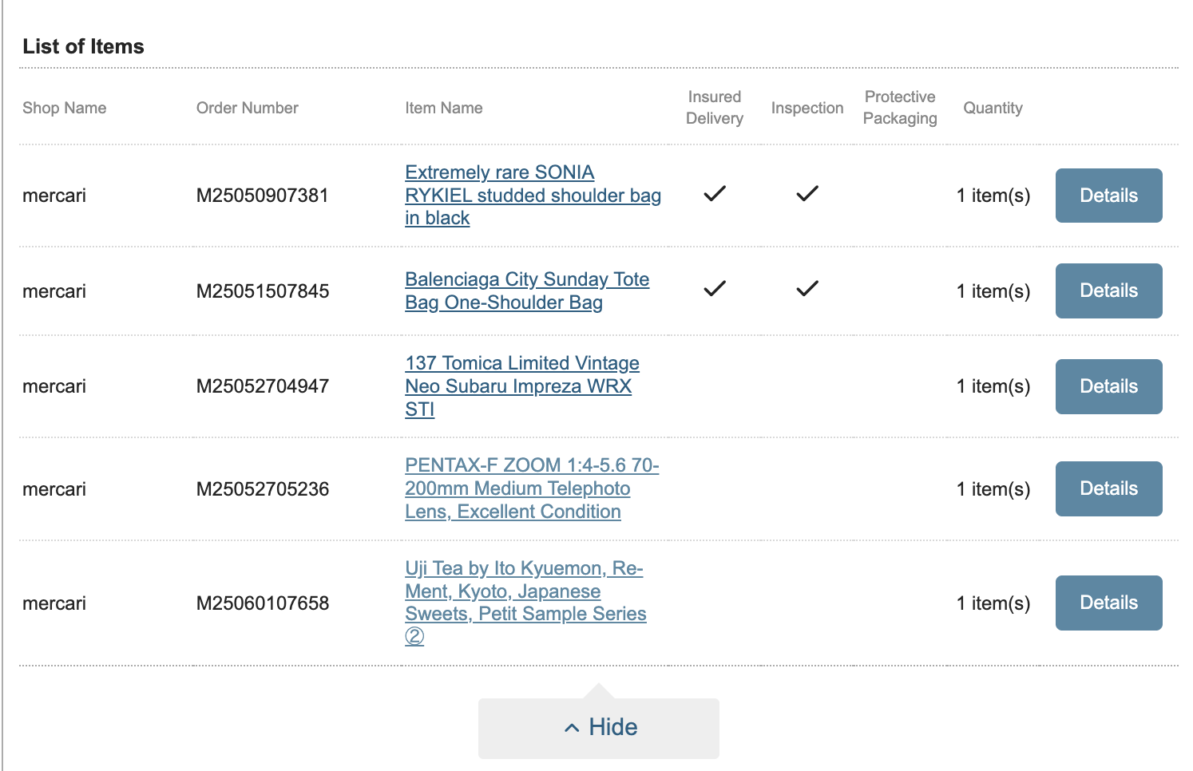Select order number M25050907381 text
Image resolution: width=1193 pixels, height=771 pixels.
263,196
